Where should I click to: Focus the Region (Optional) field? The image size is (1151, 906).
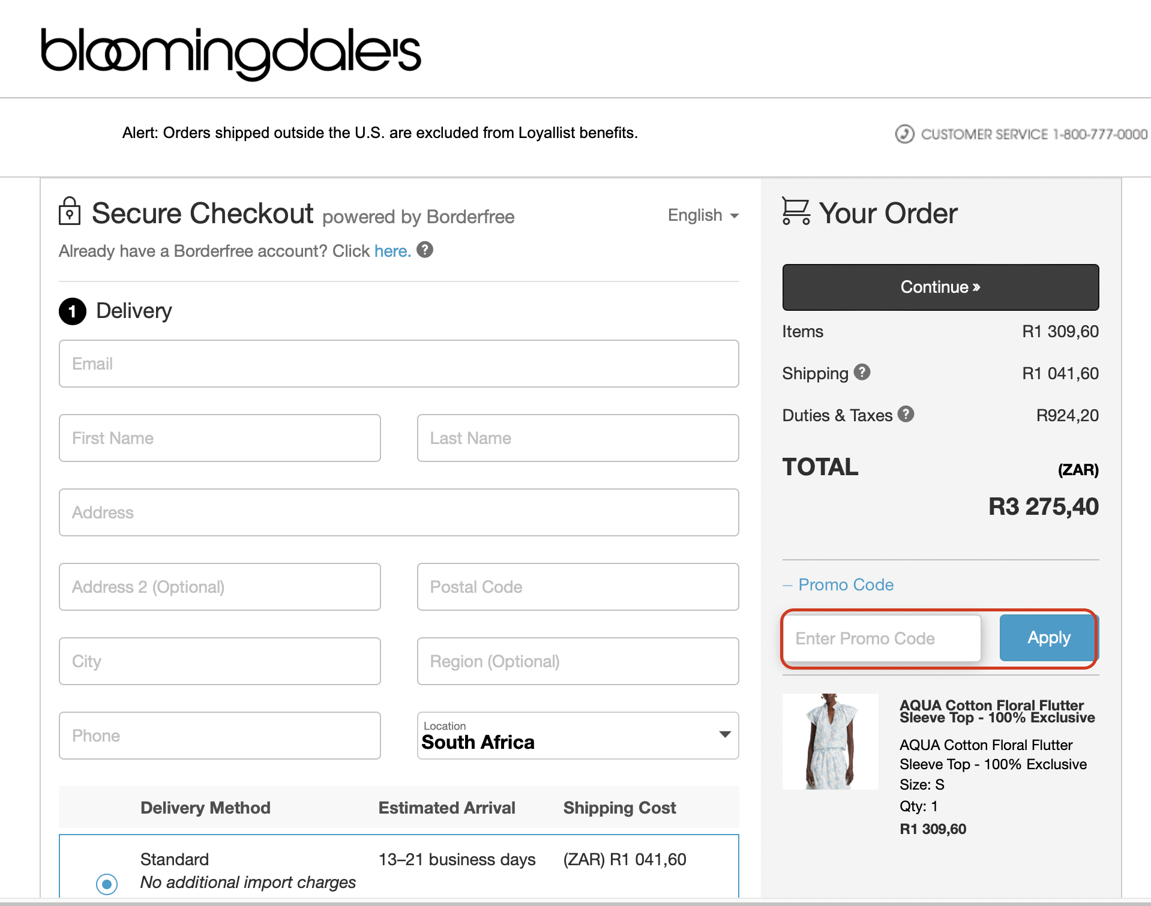click(578, 661)
